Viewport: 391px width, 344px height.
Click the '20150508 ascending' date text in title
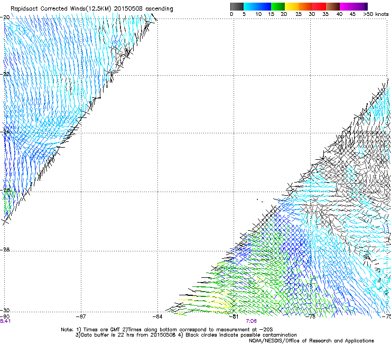point(143,9)
